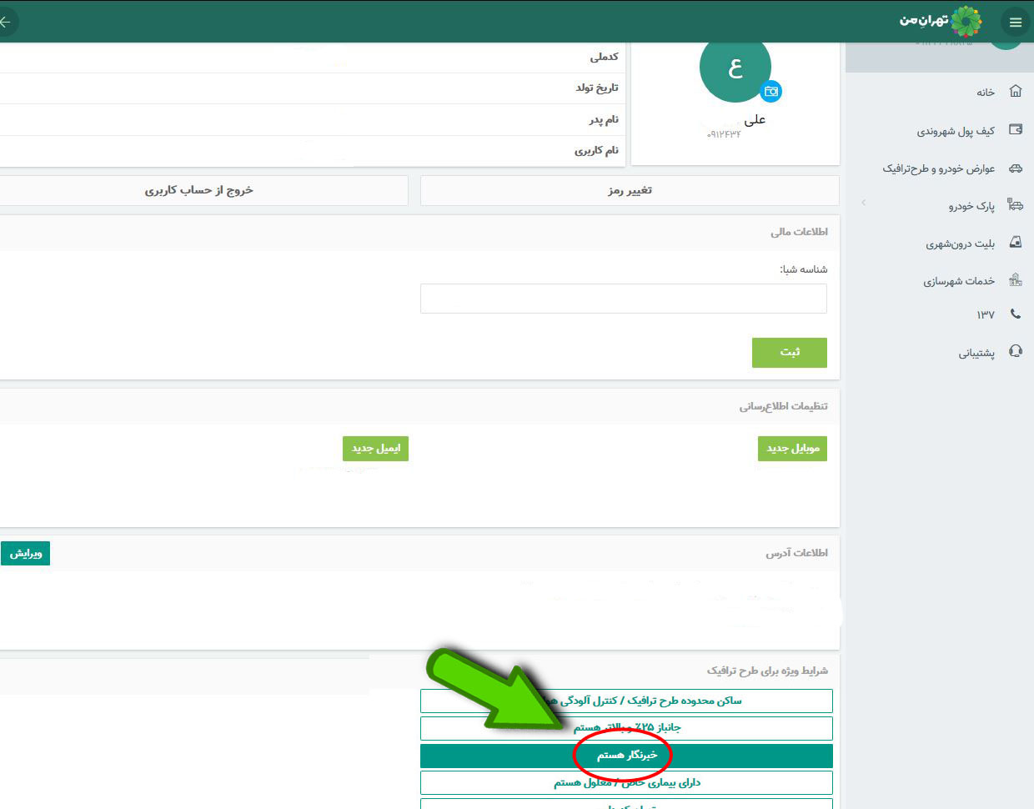The width and height of the screenshot is (1034, 809).
Task: Click the headset icon for پشتیبانی
Action: point(1015,351)
